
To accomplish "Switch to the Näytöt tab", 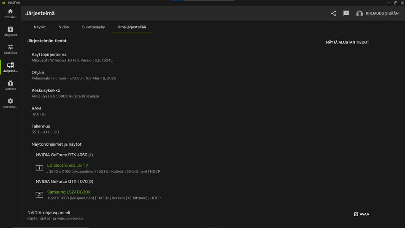I will [x=40, y=27].
